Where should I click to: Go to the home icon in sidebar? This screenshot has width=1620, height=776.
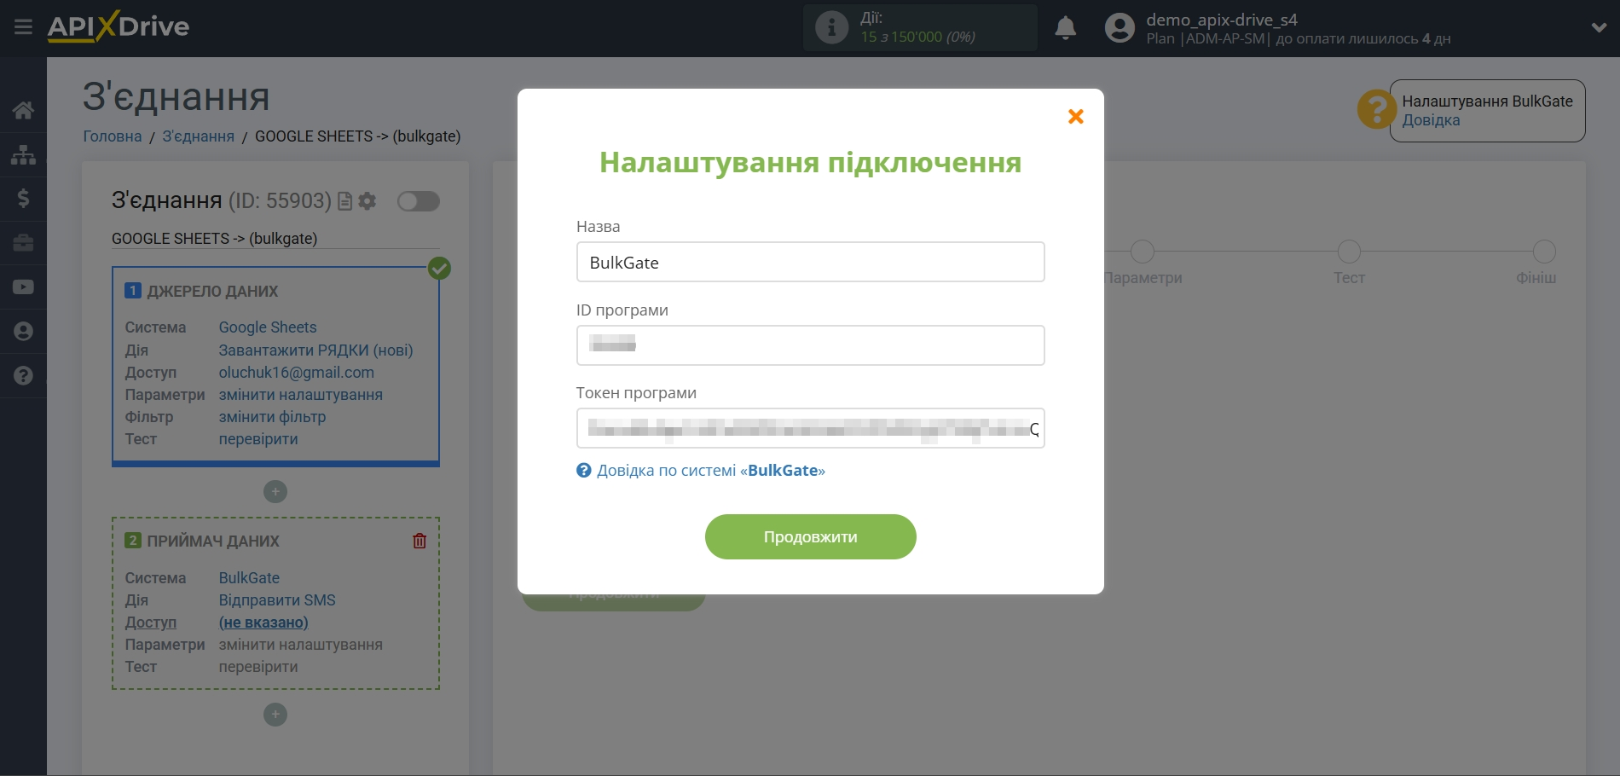[23, 110]
